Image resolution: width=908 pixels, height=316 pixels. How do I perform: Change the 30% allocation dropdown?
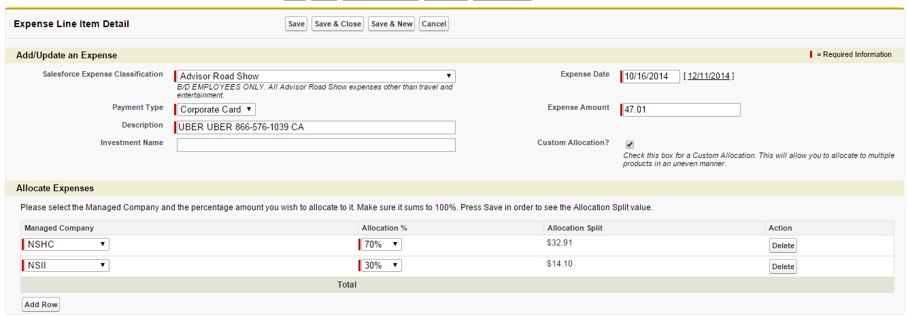382,266
